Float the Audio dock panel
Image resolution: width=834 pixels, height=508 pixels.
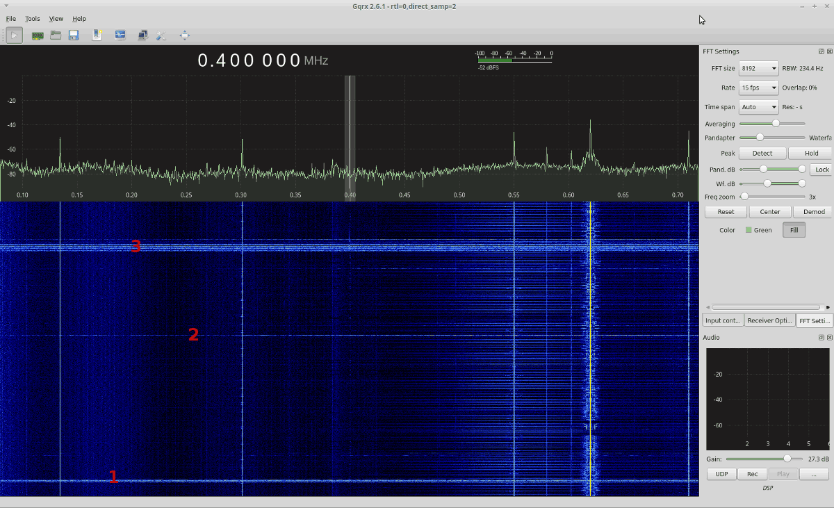[x=821, y=337]
